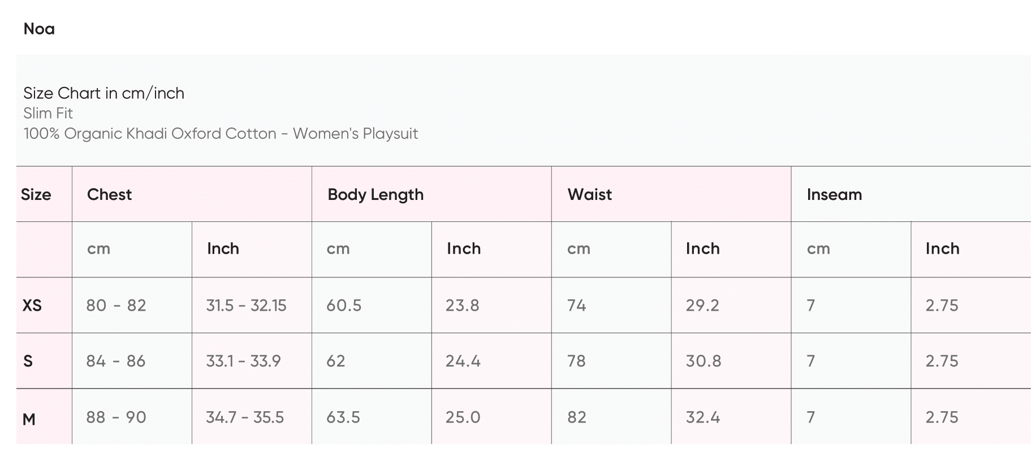The image size is (1036, 462).
Task: Select the 33.1 - 33.9 chest inch cell
Action: click(243, 361)
